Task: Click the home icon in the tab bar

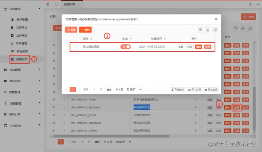Action: (x=56, y=4)
